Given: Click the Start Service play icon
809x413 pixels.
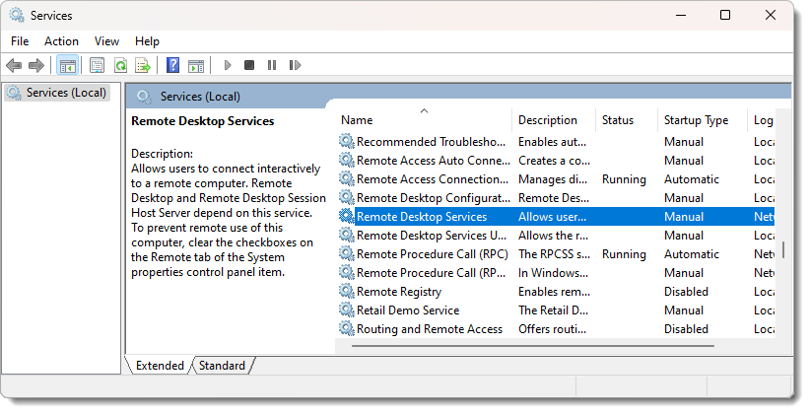Looking at the screenshot, I should click(227, 66).
